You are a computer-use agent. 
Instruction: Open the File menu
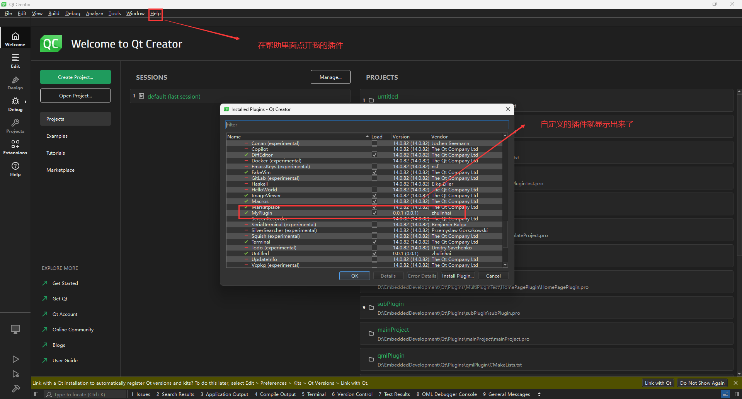[8, 13]
